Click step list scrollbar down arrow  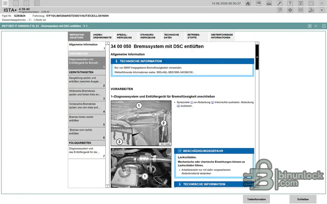tap(107, 186)
